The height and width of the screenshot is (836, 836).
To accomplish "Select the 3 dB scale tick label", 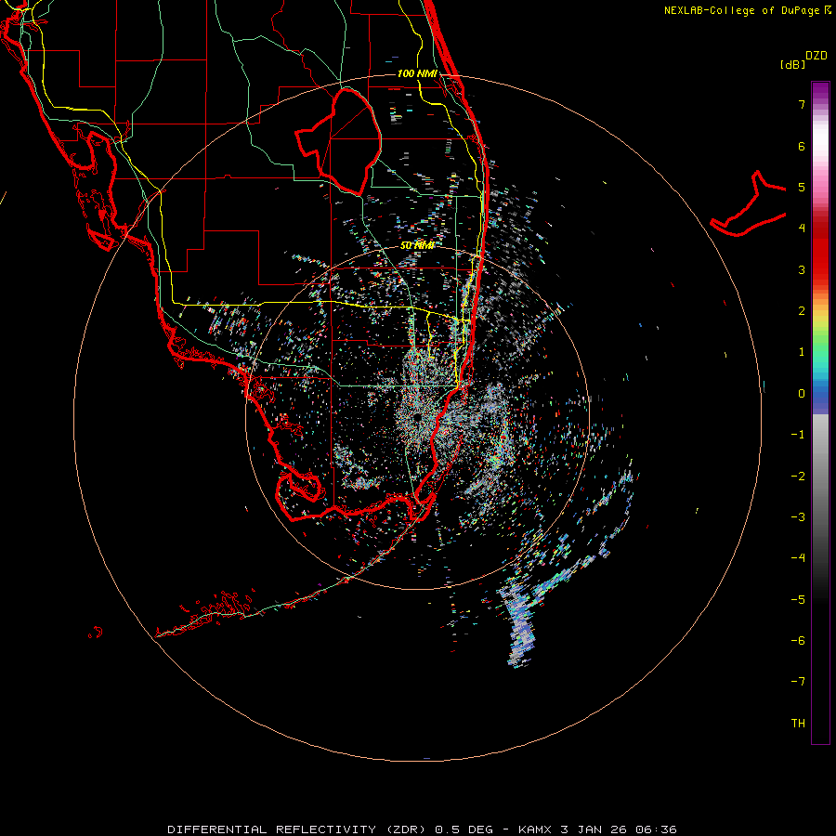I will click(802, 269).
